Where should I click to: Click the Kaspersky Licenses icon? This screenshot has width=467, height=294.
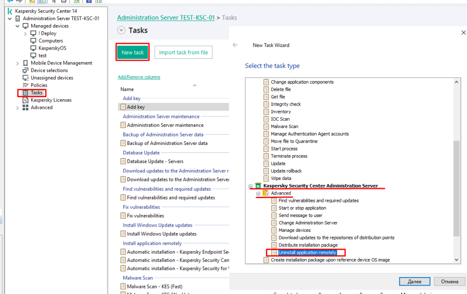[26, 100]
